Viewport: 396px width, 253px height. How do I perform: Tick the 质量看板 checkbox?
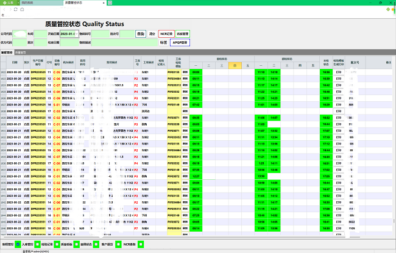point(77,244)
